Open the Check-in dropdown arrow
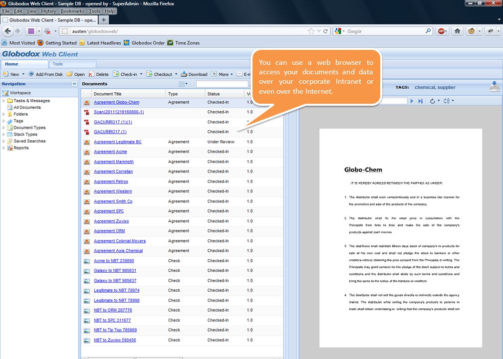Viewport: 503px width, 359px height. pyautogui.click(x=141, y=74)
